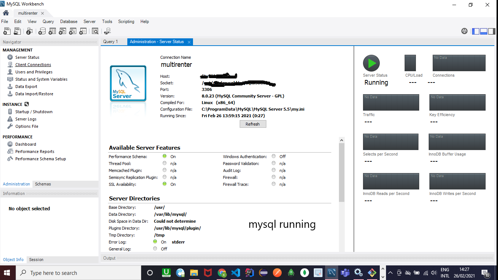This screenshot has width=498, height=280.
Task: Create a new view toolbar icon
Action: click(x=62, y=31)
